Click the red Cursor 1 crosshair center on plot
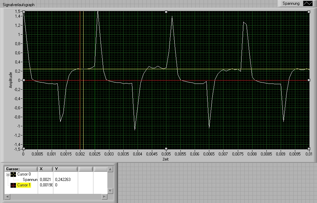 [80, 80]
